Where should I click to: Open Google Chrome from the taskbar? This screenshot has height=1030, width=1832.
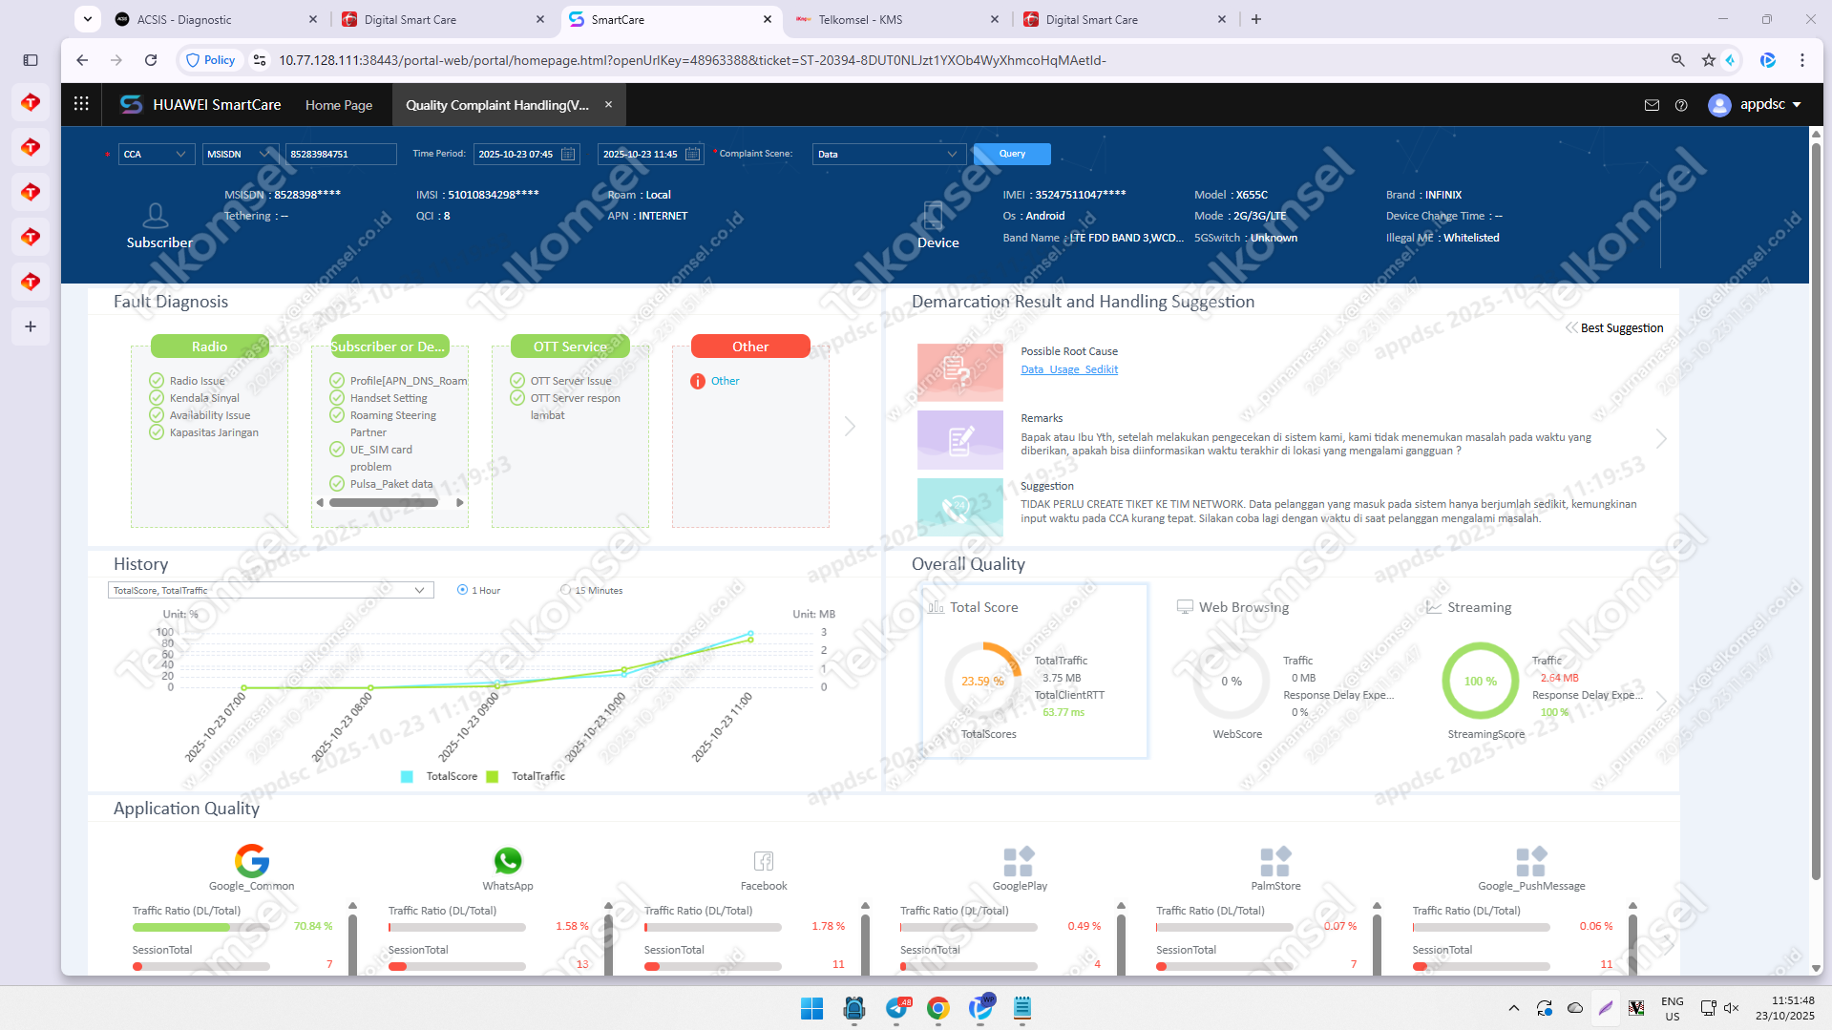click(937, 1008)
